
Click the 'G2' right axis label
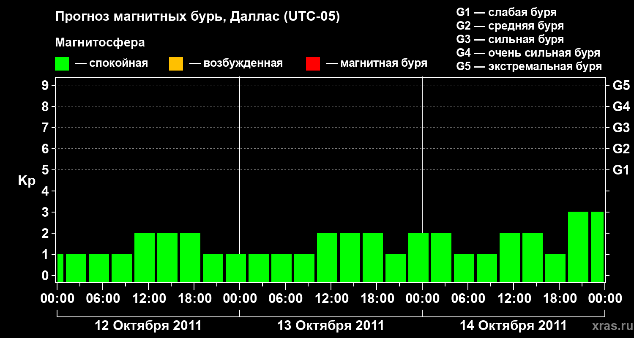pyautogui.click(x=621, y=149)
